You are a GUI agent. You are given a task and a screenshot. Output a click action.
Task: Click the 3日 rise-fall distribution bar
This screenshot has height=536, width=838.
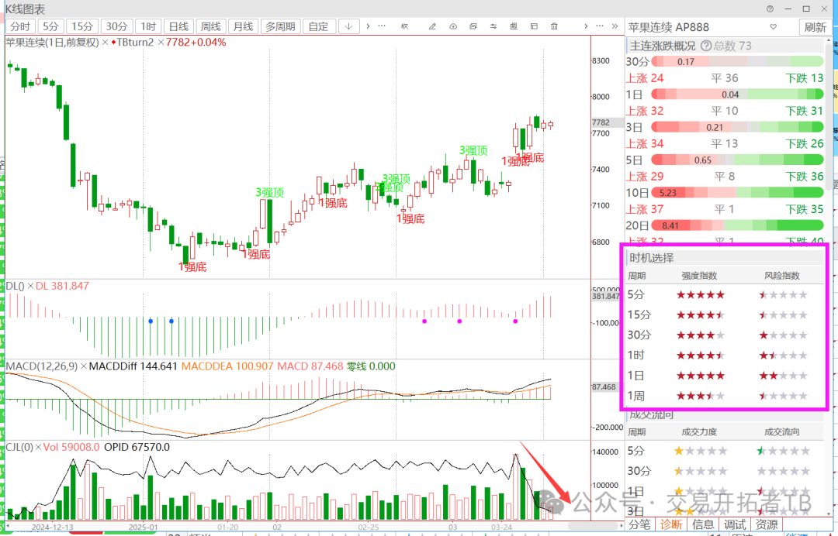[738, 128]
